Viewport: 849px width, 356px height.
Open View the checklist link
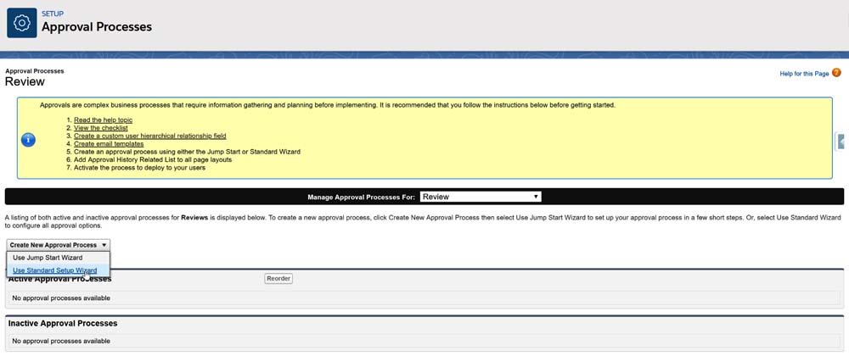pos(101,128)
